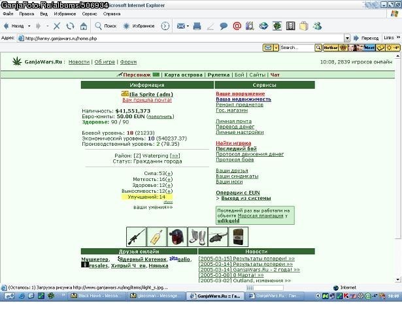The image size is (402, 311).
Task: Open the Чат tab
Action: (275, 74)
